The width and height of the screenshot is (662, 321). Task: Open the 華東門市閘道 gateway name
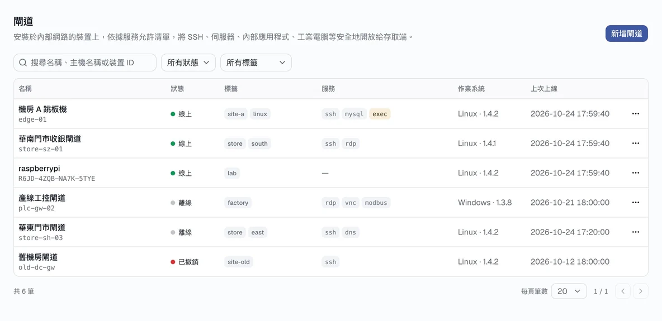(42, 227)
